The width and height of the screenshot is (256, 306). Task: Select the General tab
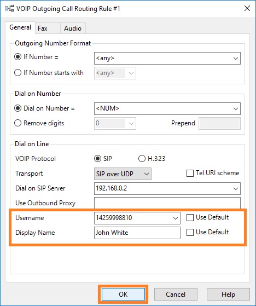coord(20,27)
